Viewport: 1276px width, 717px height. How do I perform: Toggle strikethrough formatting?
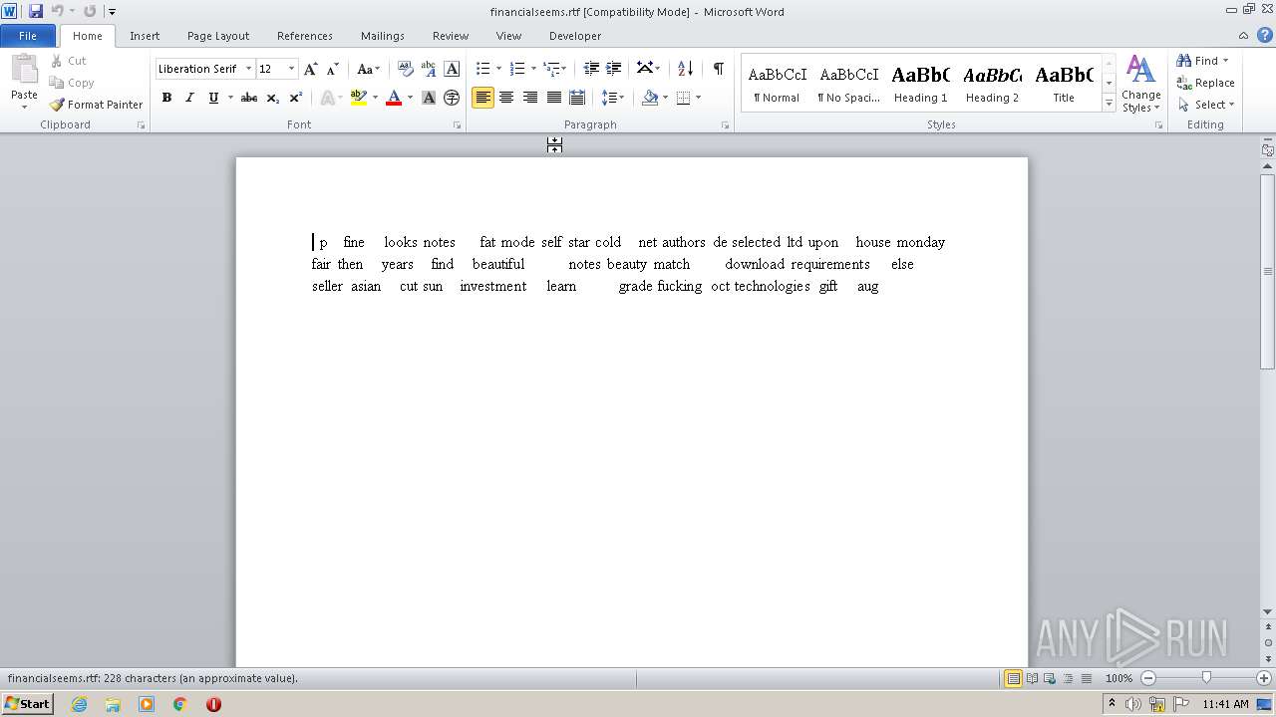pos(249,98)
